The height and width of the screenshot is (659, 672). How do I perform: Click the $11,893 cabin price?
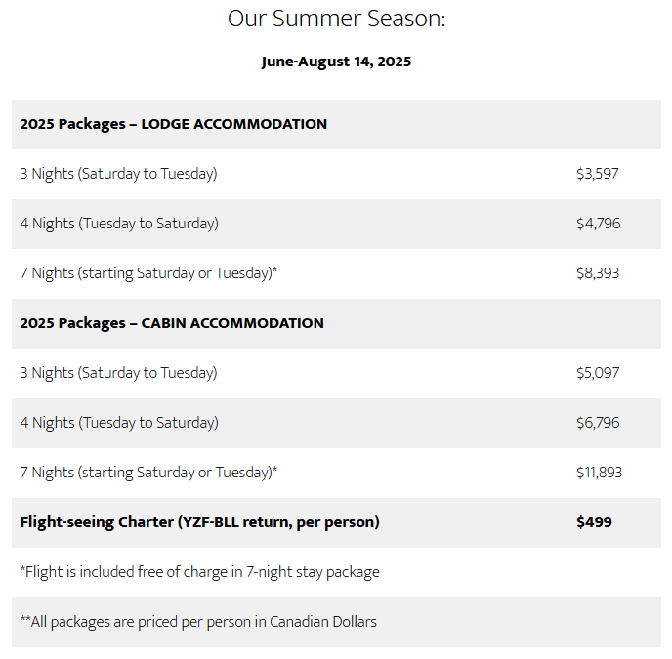[x=599, y=473]
